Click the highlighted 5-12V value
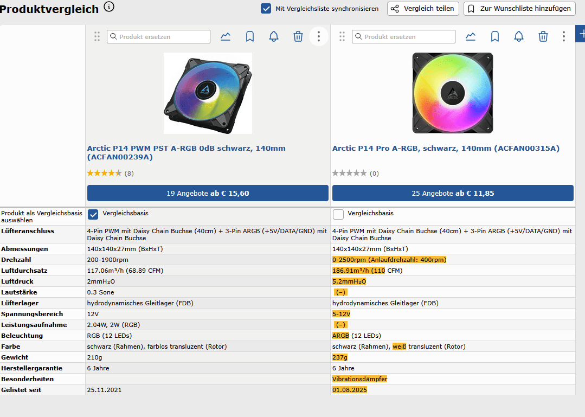This screenshot has width=585, height=417. [341, 314]
